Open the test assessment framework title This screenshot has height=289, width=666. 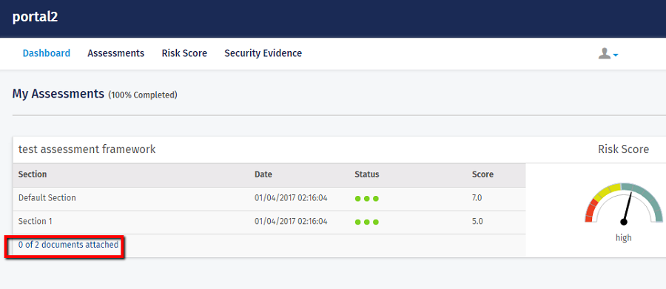(x=87, y=149)
